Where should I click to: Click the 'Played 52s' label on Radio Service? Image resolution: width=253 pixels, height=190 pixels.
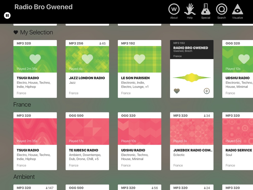point(233,141)
